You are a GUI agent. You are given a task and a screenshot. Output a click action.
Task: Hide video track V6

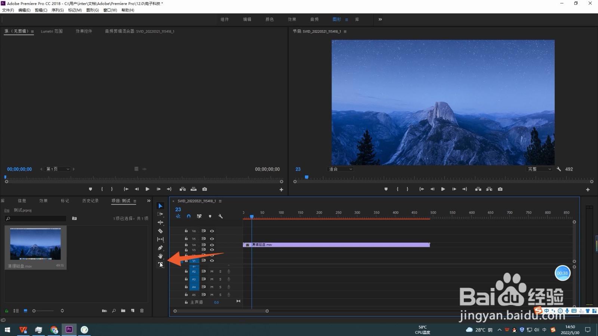tap(212, 231)
